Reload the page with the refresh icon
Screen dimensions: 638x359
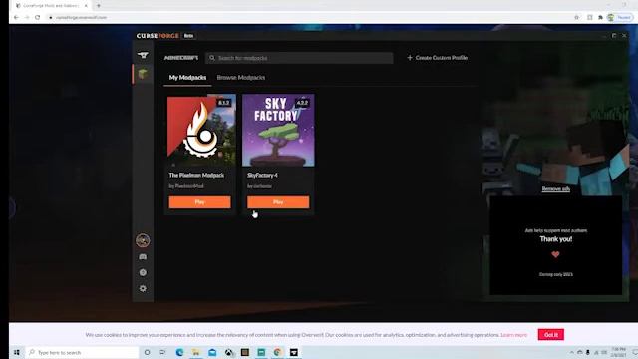coord(38,18)
